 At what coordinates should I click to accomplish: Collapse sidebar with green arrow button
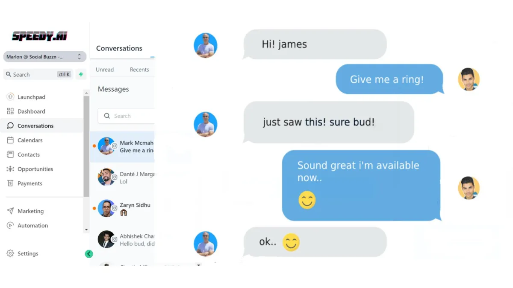(x=89, y=254)
